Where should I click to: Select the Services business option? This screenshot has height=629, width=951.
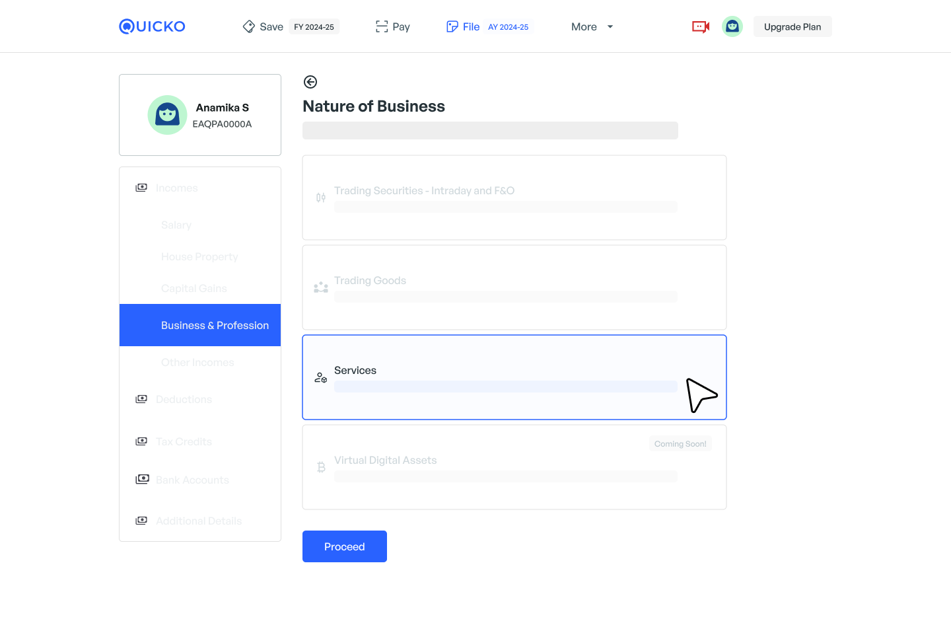pos(514,377)
